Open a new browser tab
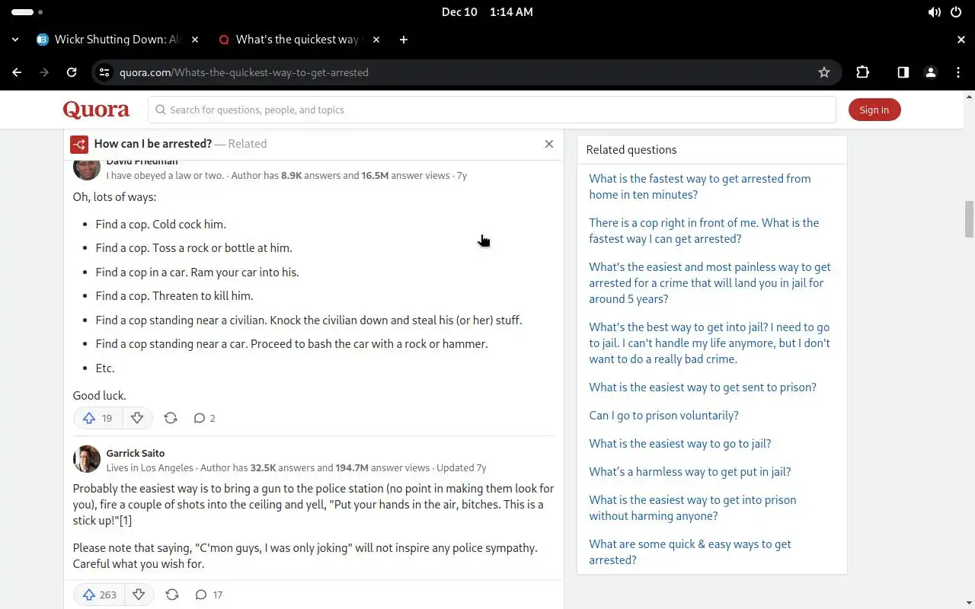This screenshot has width=975, height=609. click(x=404, y=40)
